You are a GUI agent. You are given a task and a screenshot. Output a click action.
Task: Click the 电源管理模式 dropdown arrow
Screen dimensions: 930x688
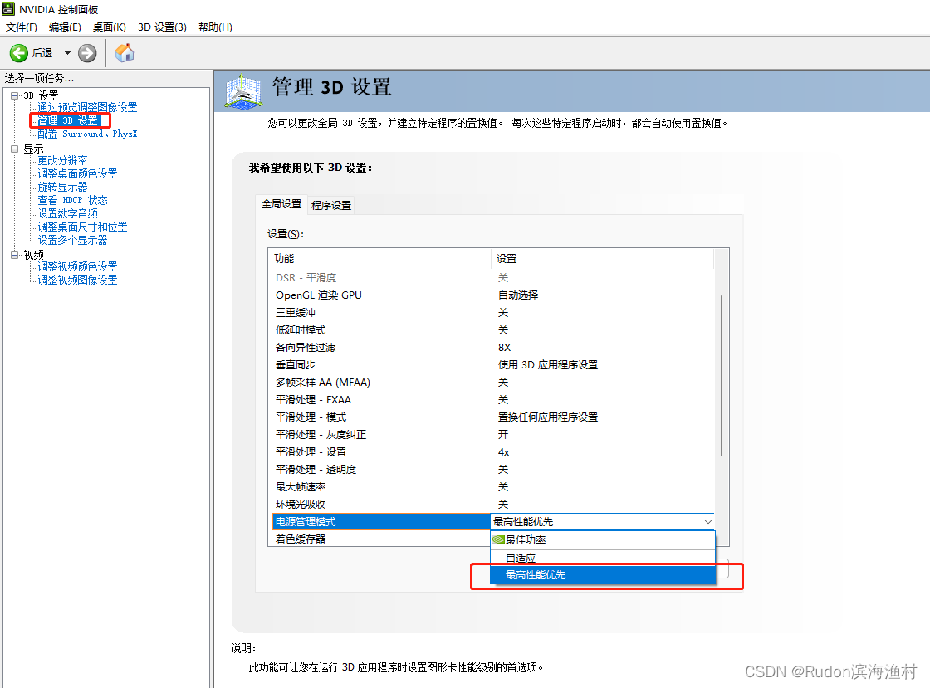pos(707,522)
